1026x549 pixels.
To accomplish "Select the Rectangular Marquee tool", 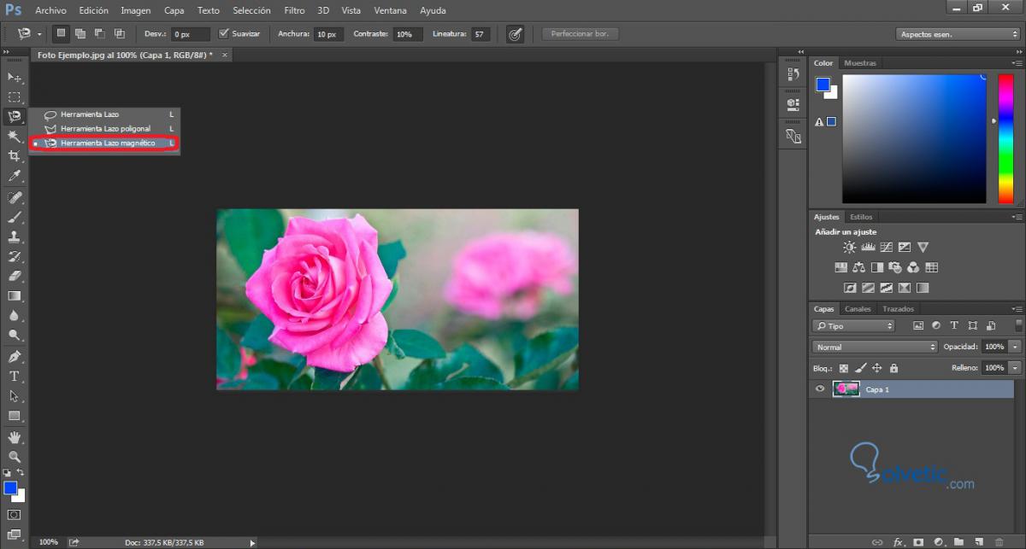I will (15, 97).
